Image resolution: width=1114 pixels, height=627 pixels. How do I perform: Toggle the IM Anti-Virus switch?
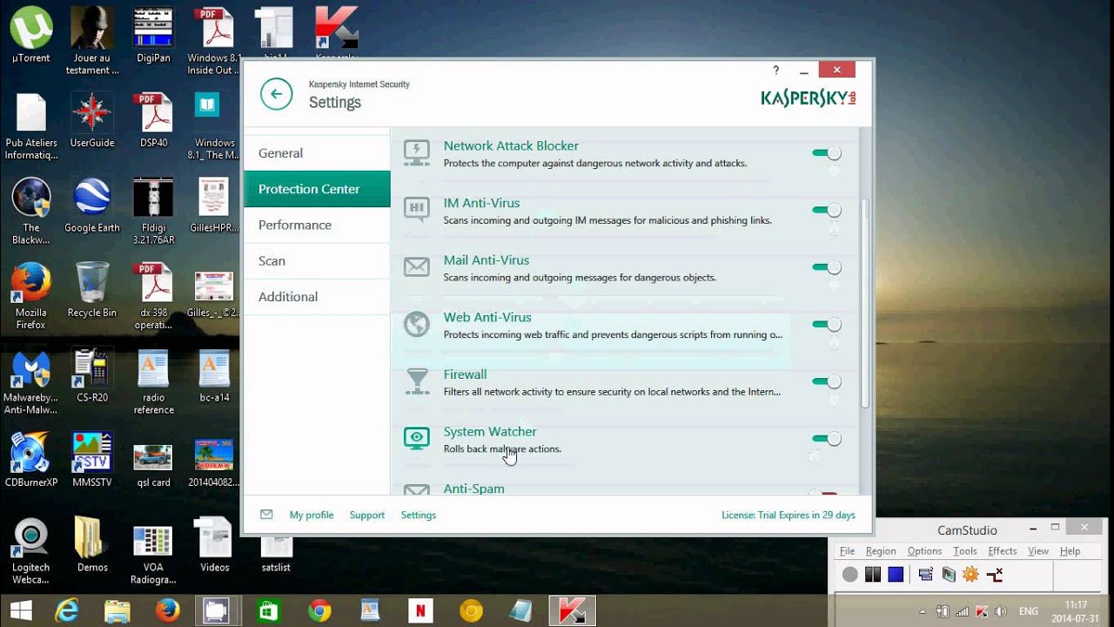coord(827,210)
